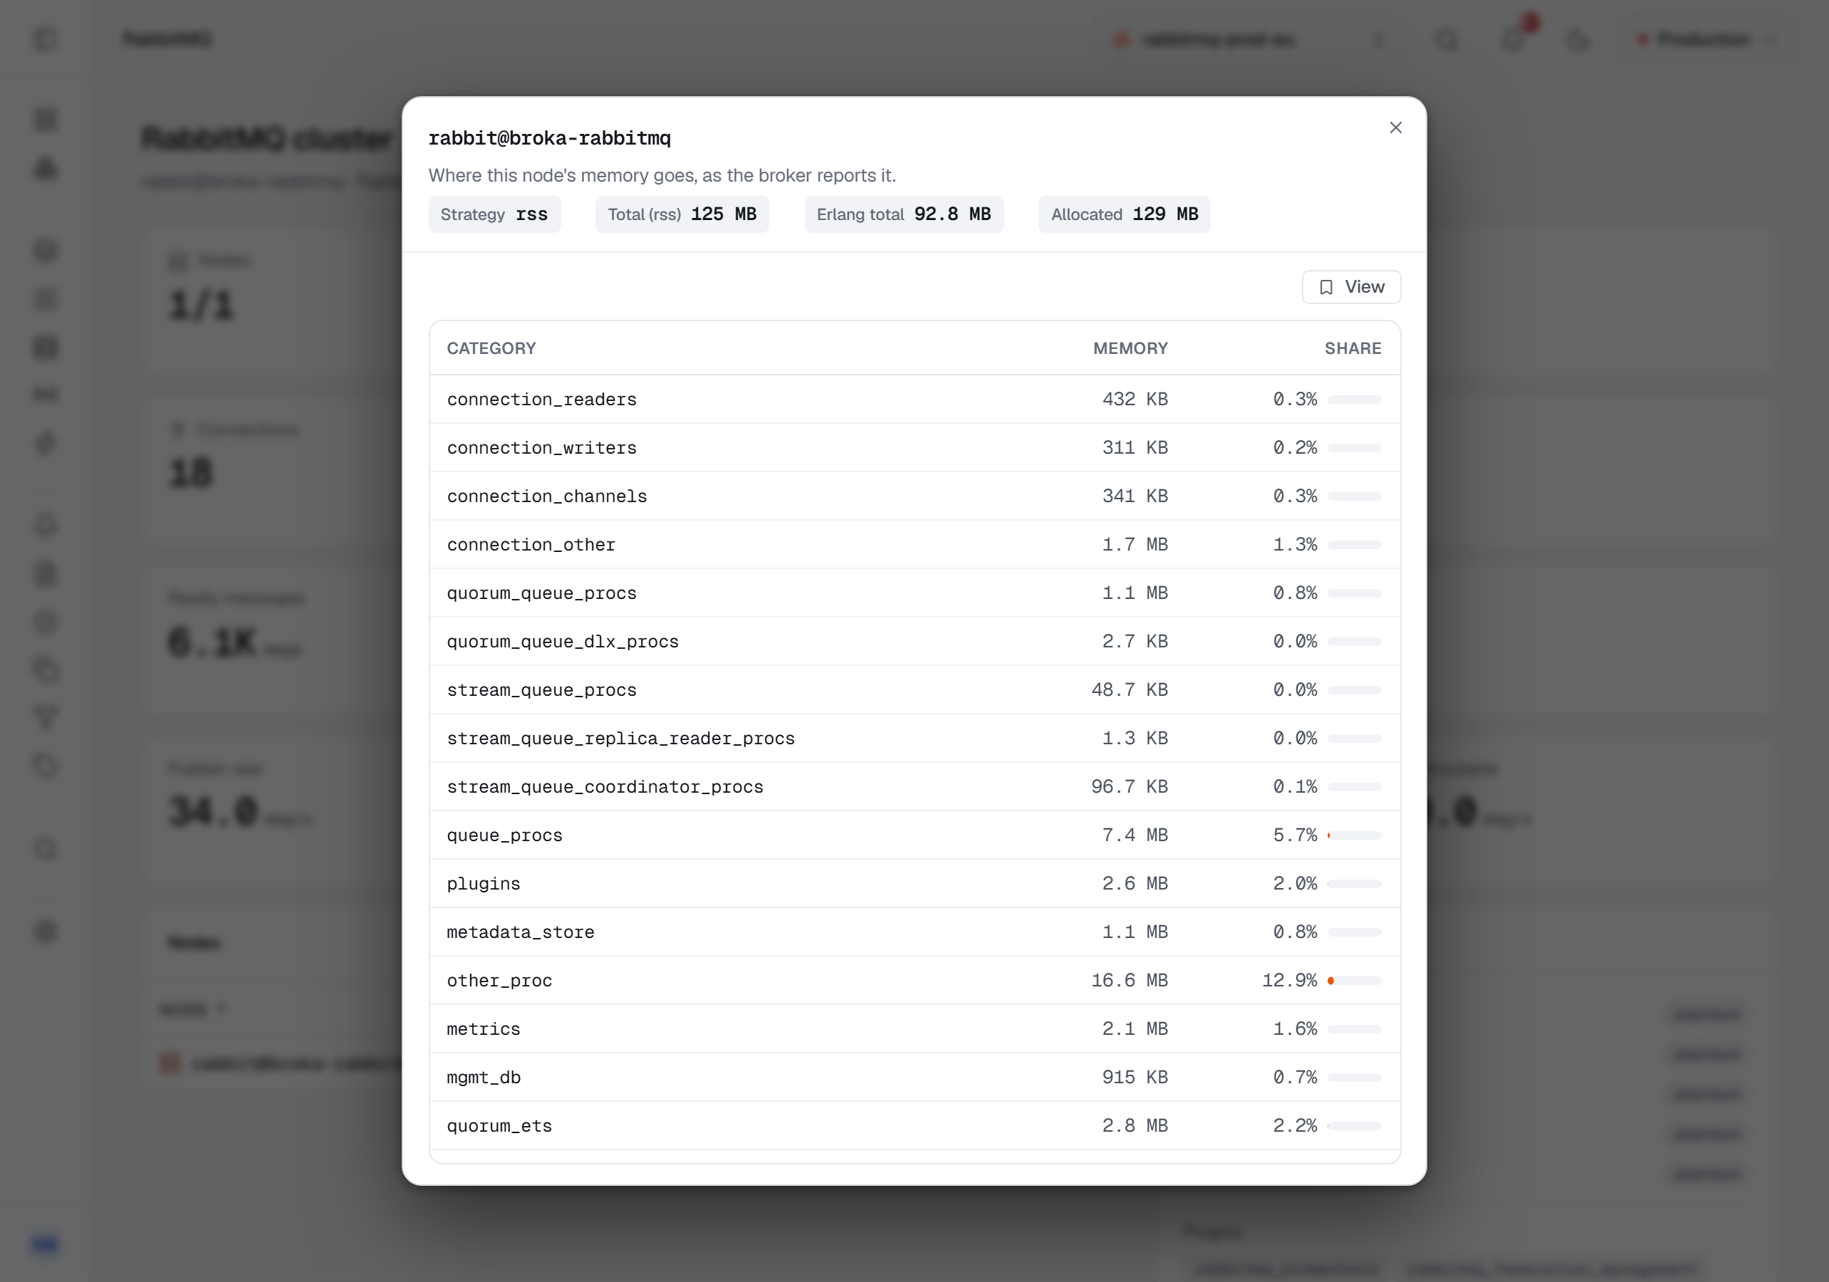Screen dimensions: 1829x1282
Task: Click the 16.6 MB memory value
Action: pyautogui.click(x=1130, y=981)
